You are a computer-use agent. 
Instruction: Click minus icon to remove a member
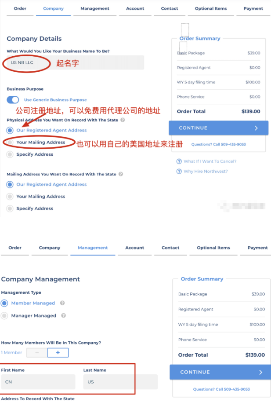[x=37, y=352]
